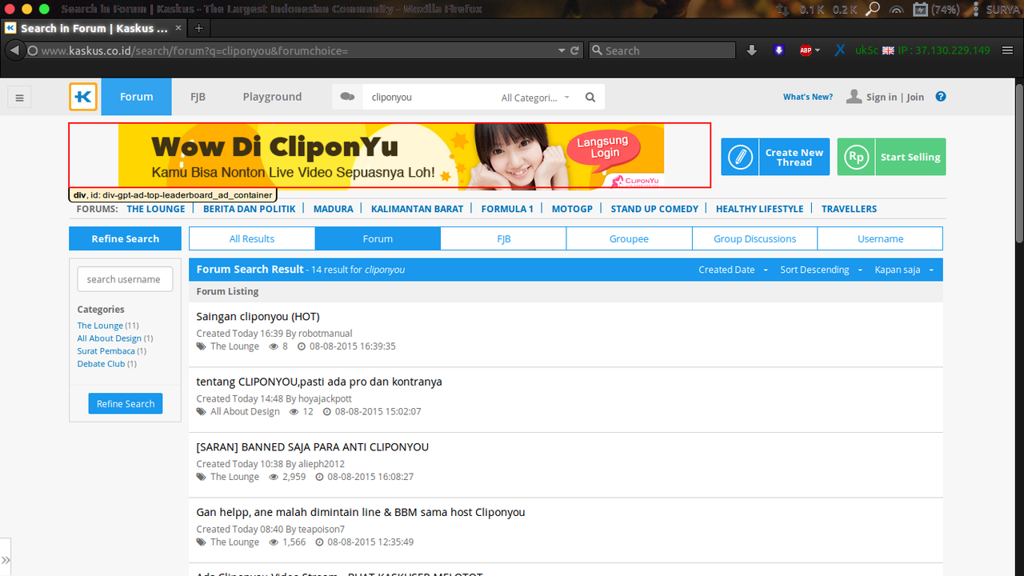Open the FORMULA 1 forum link
1024x576 pixels.
(x=507, y=209)
